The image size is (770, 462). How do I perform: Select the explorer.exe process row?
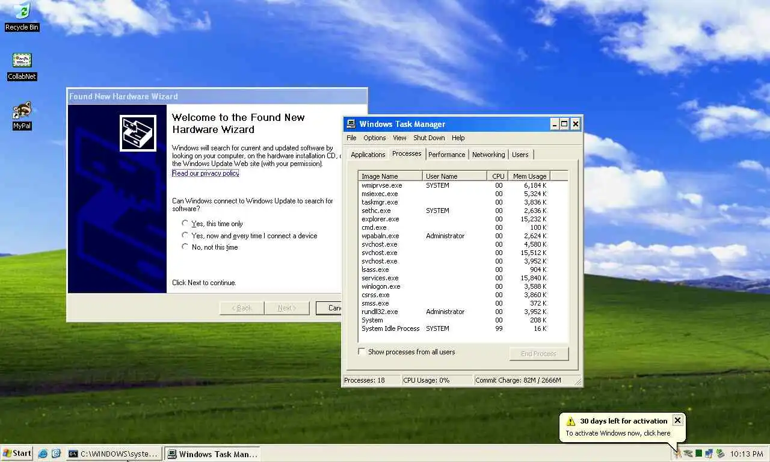point(454,219)
